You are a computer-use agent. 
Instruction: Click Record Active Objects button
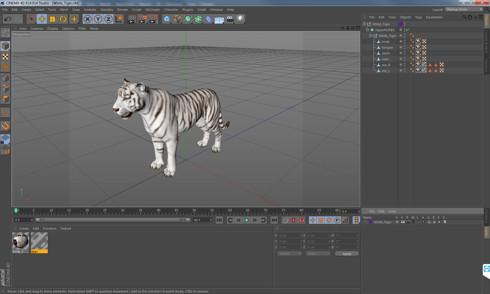tap(285, 220)
